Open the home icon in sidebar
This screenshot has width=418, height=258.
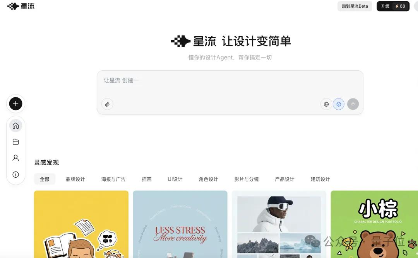16,126
